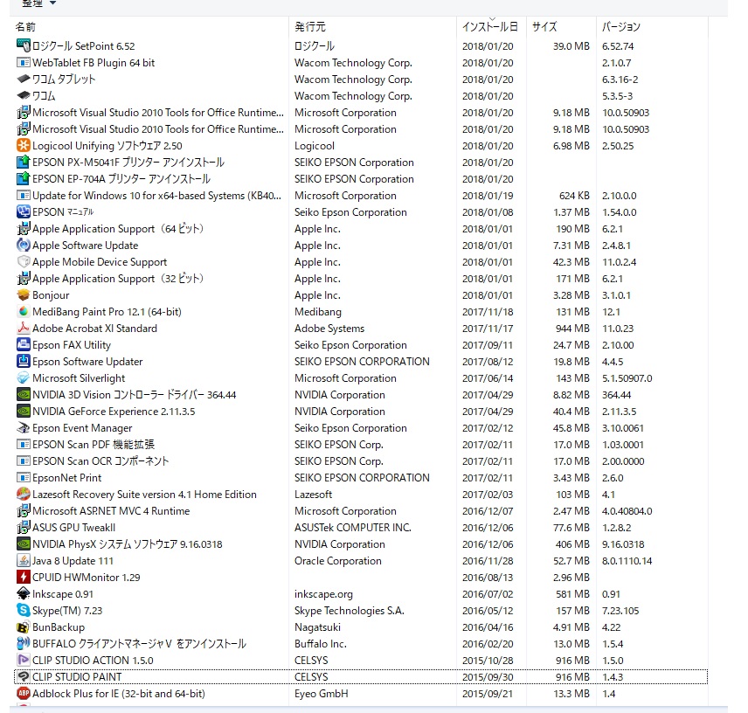
Task: Sort by インストール日 column header
Action: 490,27
